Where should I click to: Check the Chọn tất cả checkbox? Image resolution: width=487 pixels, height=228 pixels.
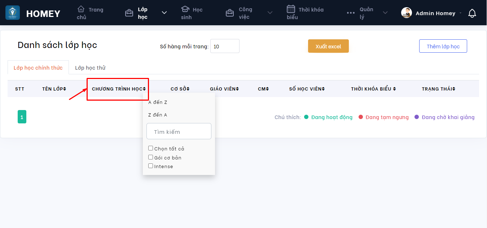(151, 148)
